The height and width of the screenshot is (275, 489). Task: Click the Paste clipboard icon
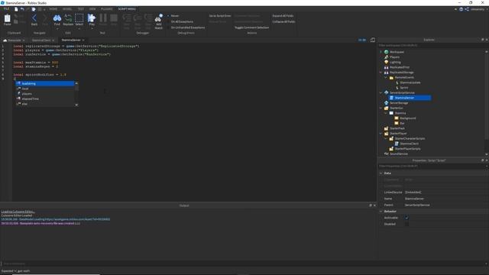pos(7,18)
